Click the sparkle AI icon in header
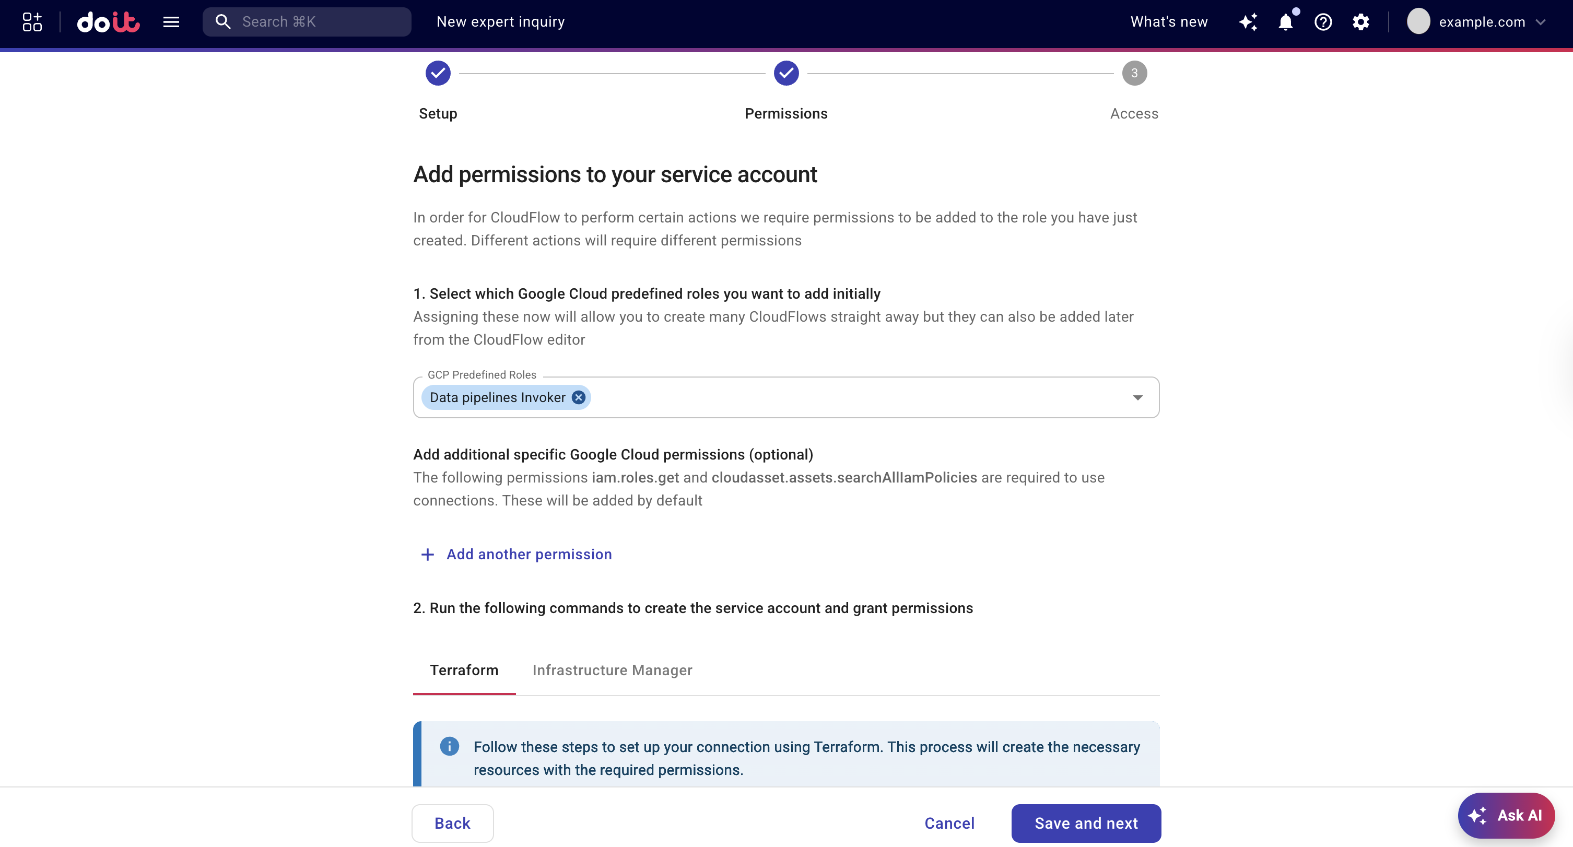This screenshot has height=847, width=1573. (x=1248, y=22)
